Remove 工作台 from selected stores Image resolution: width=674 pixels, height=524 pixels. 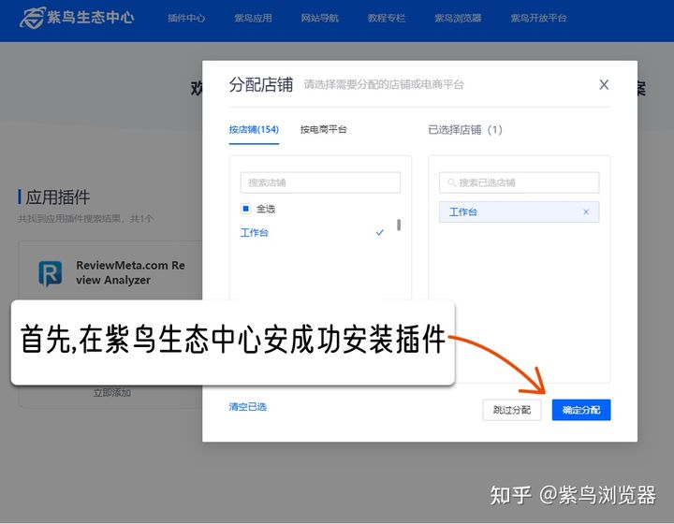[585, 211]
